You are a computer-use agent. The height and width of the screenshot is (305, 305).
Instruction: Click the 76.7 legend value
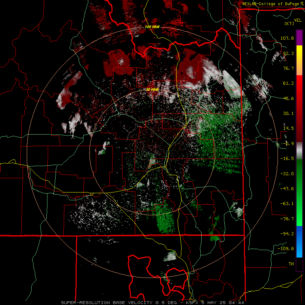pos(288,68)
